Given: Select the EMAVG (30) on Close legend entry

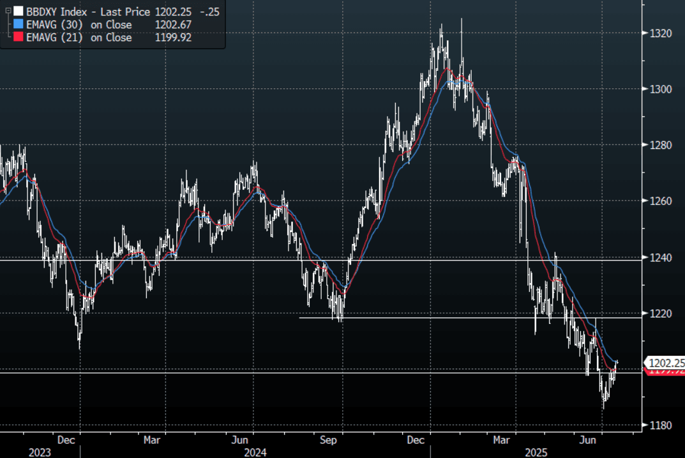Looking at the screenshot, I should point(79,24).
